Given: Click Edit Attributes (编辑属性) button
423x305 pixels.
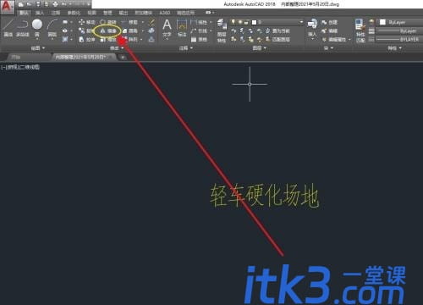Looking at the screenshot, I should tap(334, 40).
